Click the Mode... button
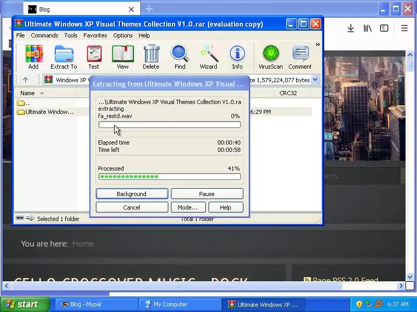Screen dimensions: 417x312 (188, 207)
